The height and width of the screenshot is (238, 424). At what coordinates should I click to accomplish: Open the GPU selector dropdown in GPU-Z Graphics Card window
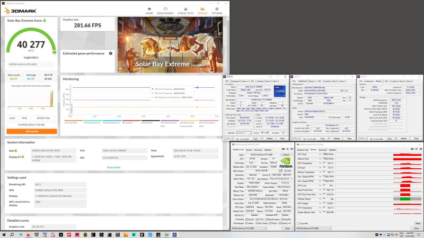pyautogui.click(x=249, y=228)
